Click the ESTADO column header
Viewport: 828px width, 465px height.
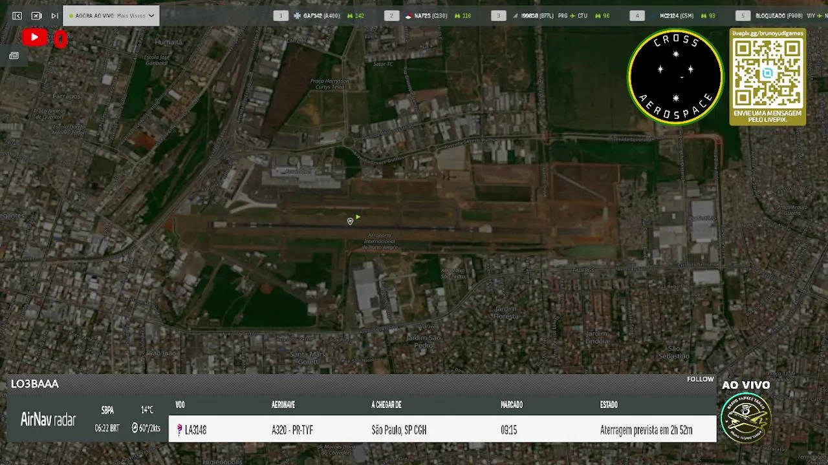(x=609, y=405)
